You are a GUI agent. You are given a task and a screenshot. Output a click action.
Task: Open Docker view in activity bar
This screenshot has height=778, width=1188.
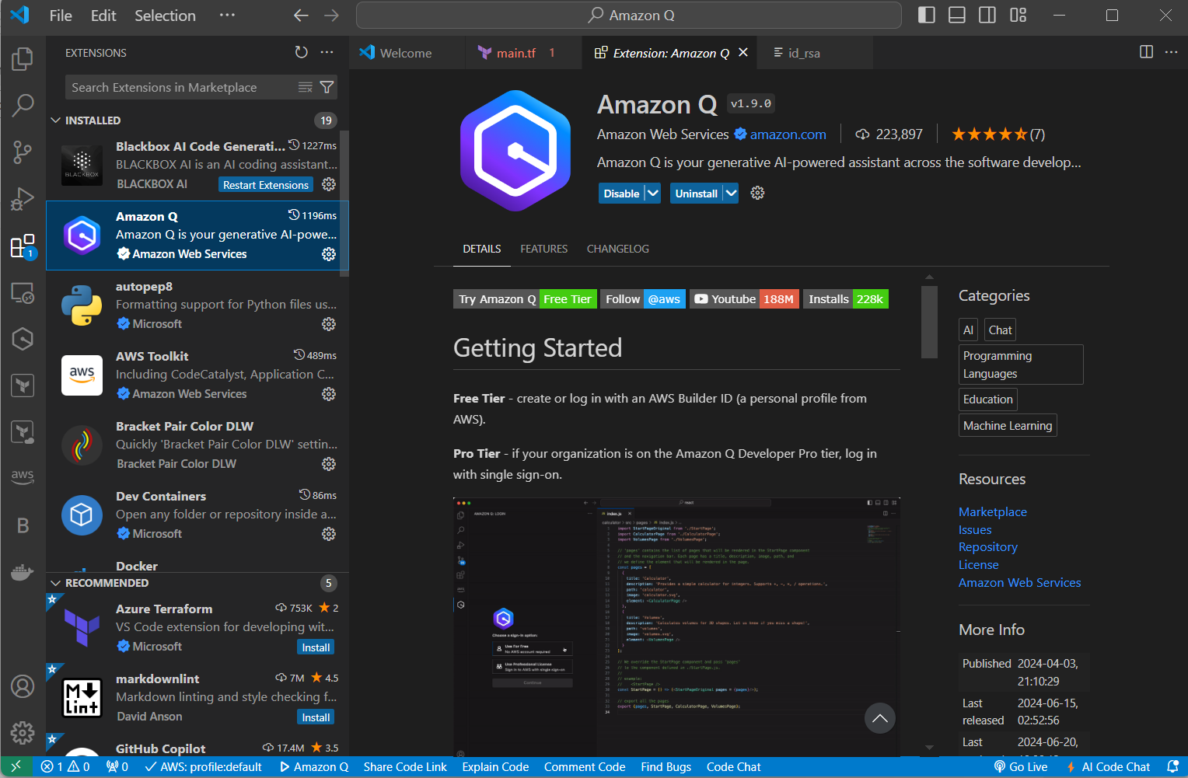(x=23, y=573)
